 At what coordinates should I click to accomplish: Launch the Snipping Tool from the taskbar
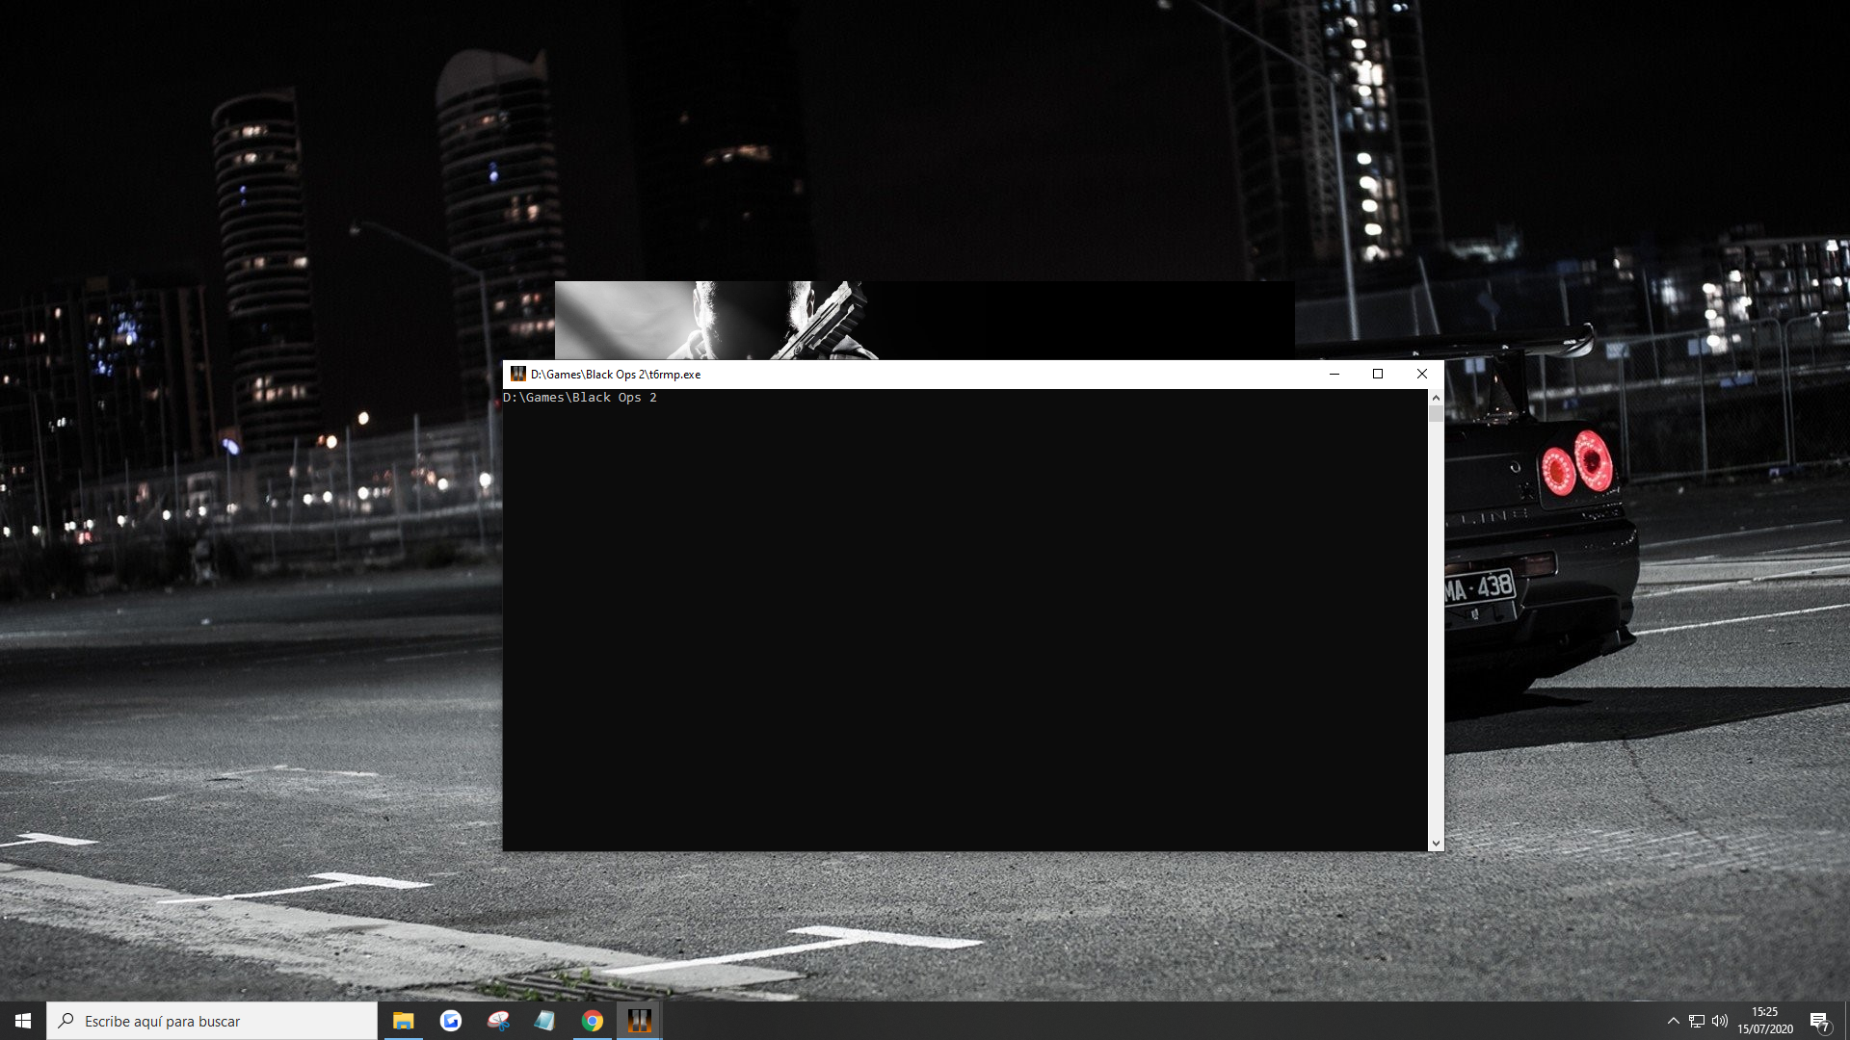[x=497, y=1021]
